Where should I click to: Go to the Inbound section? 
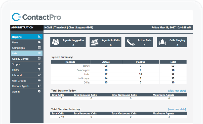[x=27, y=75]
